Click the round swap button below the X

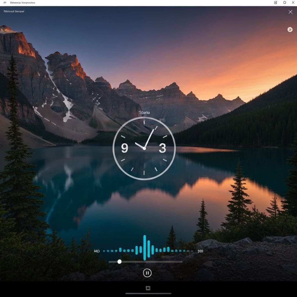(290, 30)
